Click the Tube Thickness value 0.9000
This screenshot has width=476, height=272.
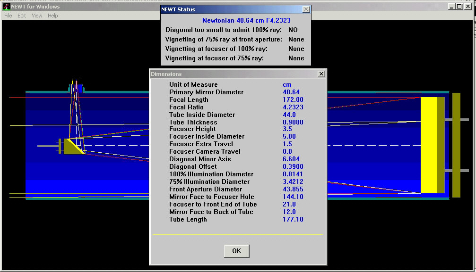293,123
